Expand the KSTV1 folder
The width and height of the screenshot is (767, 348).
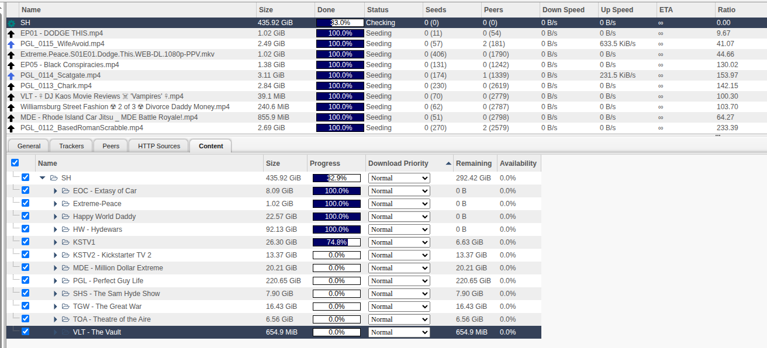56,242
